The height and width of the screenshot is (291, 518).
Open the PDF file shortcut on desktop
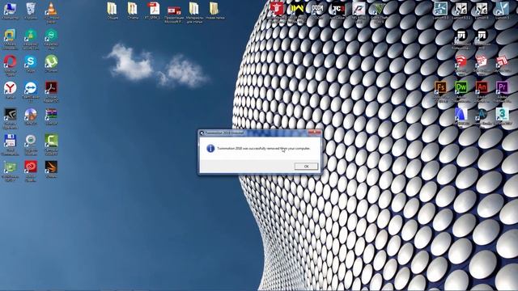(153, 11)
